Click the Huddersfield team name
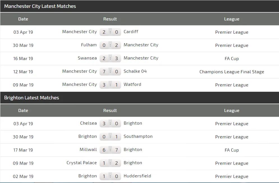This screenshot has height=183, width=279. (137, 176)
